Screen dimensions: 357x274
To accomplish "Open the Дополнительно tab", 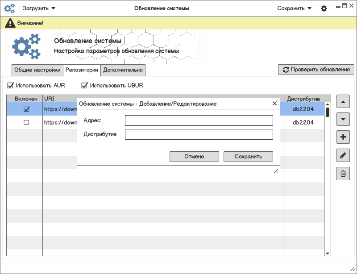I will click(123, 70).
